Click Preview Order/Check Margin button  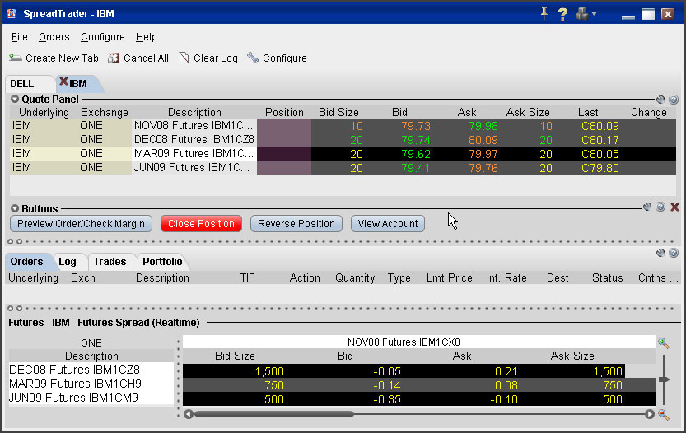click(x=81, y=224)
